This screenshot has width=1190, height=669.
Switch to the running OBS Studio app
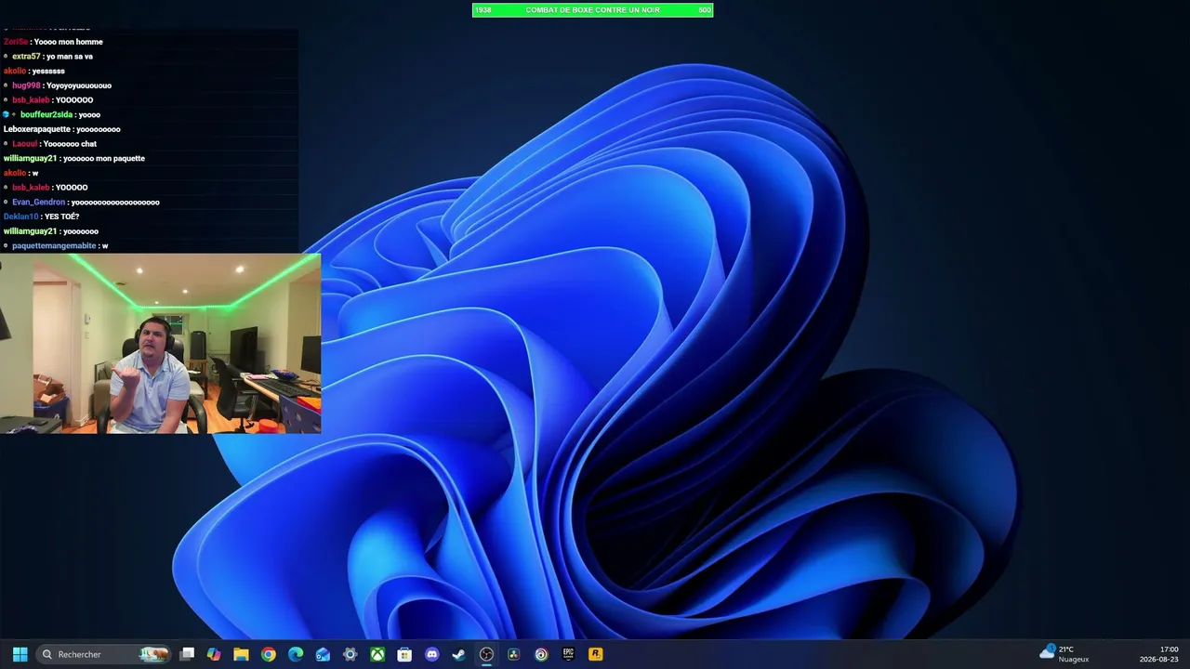coord(486,654)
